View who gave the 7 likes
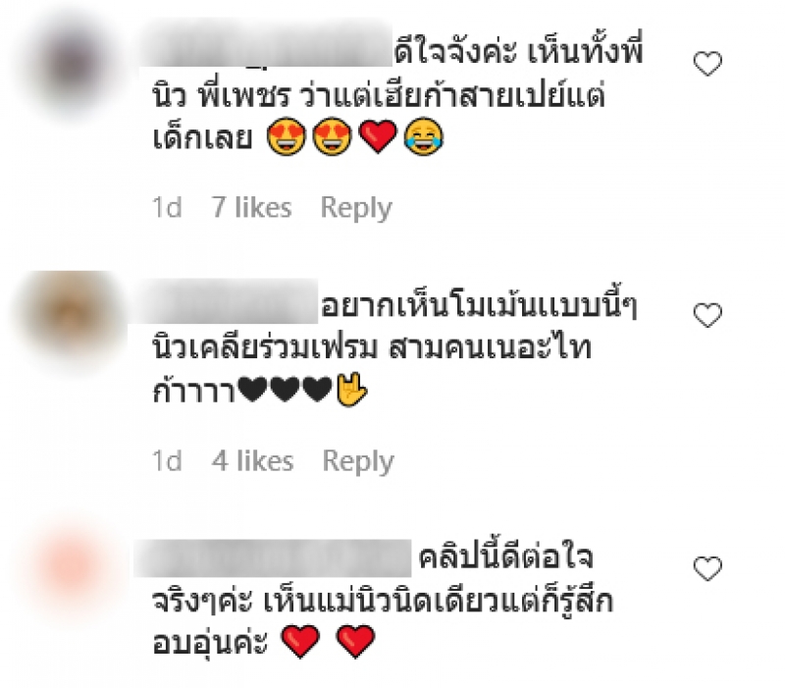 251,207
